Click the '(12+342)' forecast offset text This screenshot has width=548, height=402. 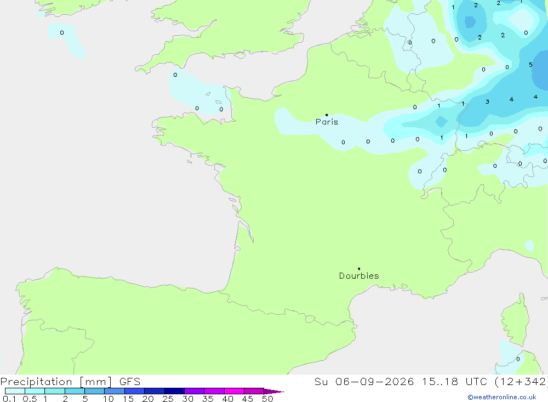coord(521,381)
